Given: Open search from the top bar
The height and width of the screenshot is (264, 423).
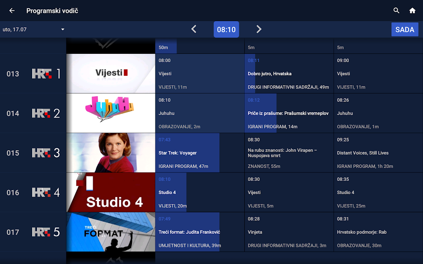Looking at the screenshot, I should pyautogui.click(x=396, y=10).
